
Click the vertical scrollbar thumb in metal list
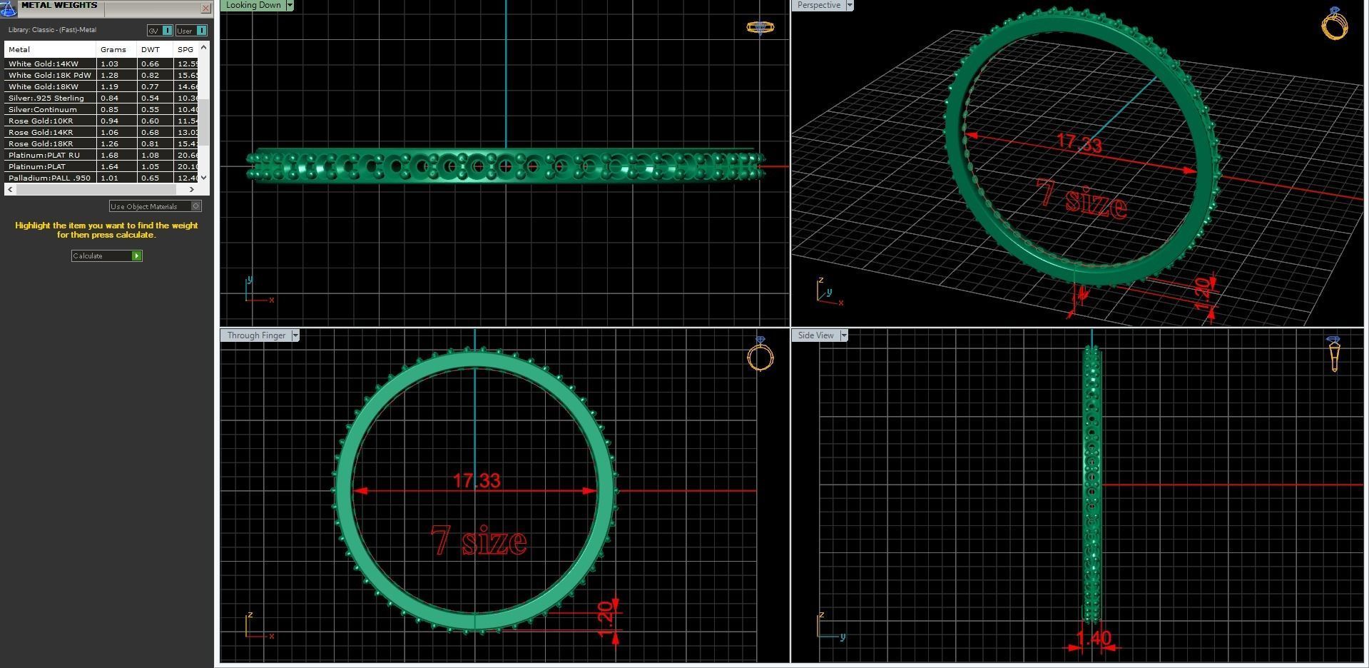[204, 123]
